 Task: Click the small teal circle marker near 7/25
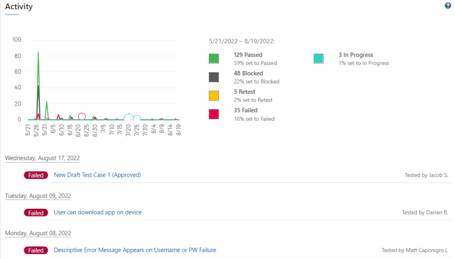tap(137, 118)
